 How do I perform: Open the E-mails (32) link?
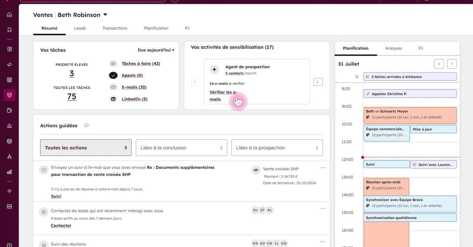(134, 87)
